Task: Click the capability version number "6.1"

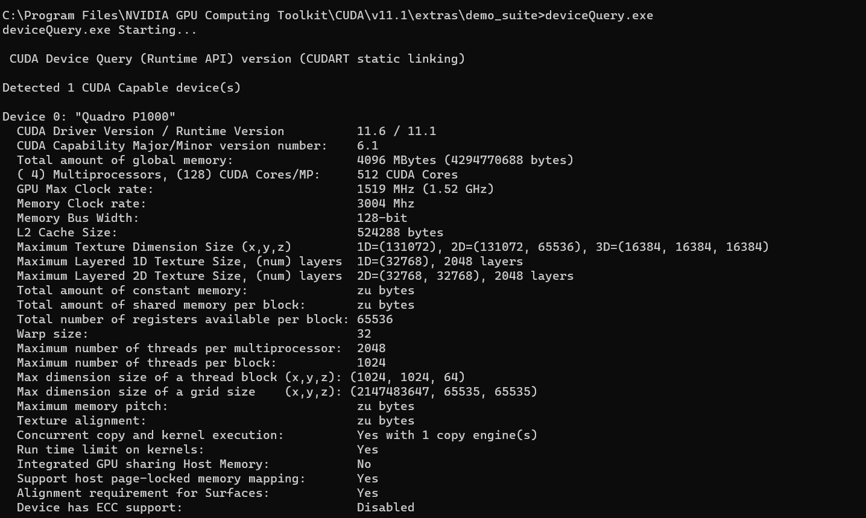Action: pyautogui.click(x=367, y=145)
